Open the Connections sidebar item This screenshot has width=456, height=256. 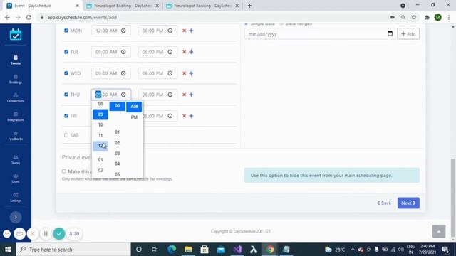pos(16,98)
